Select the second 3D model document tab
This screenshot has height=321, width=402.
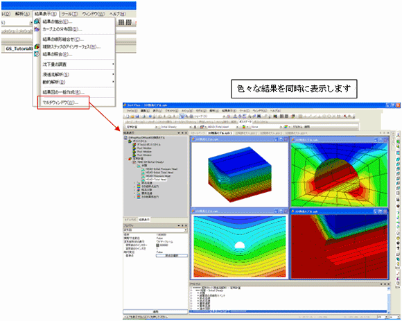[x=247, y=133]
